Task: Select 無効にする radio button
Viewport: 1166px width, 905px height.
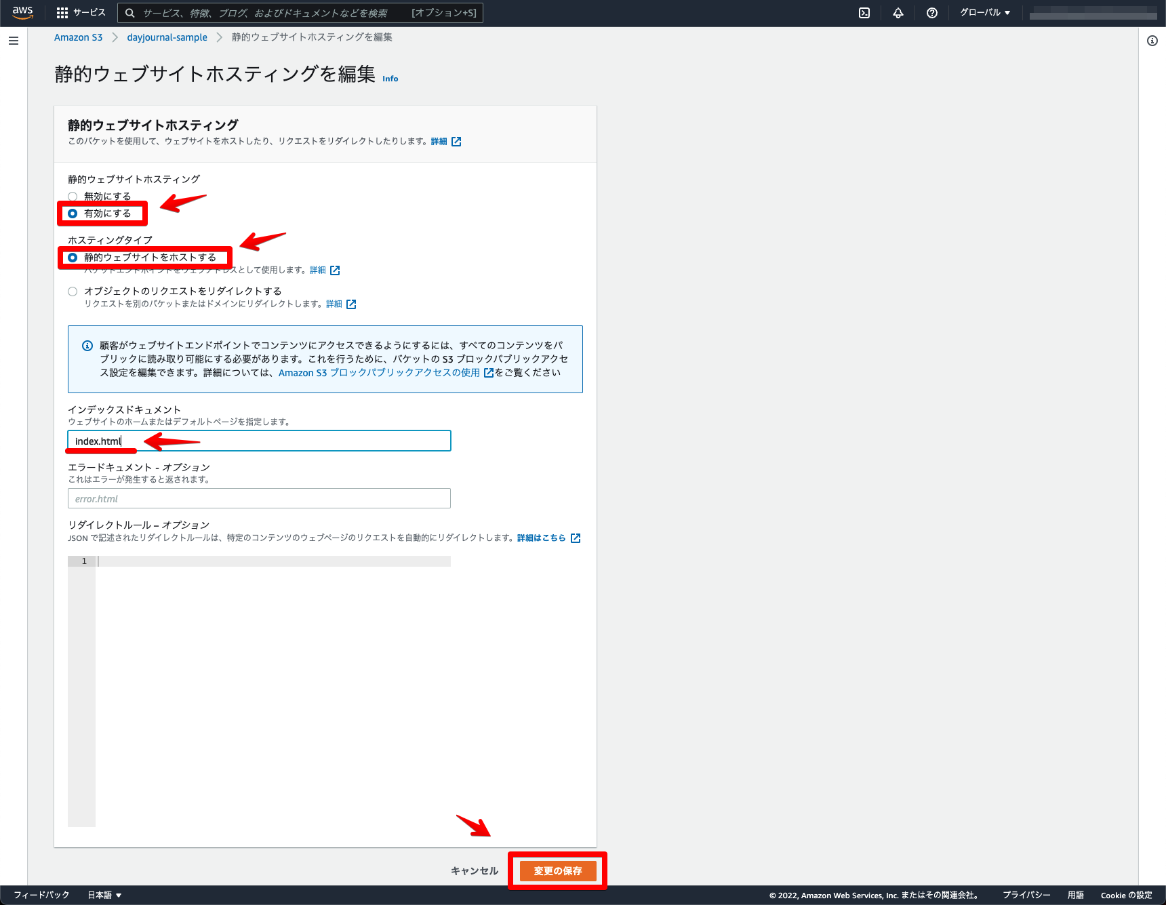Action: (x=73, y=197)
